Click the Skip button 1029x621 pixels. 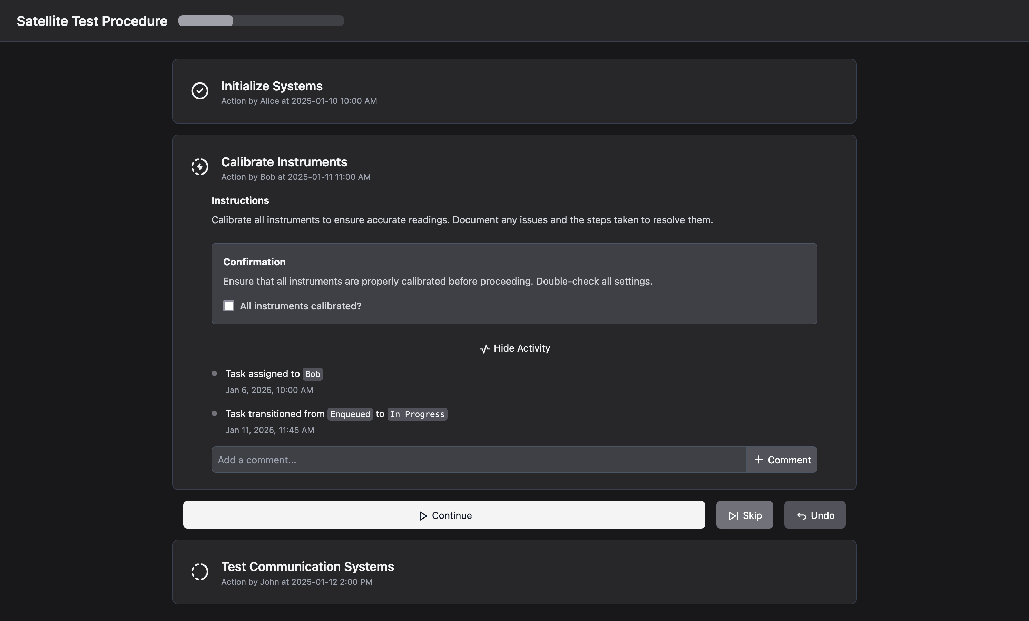745,515
